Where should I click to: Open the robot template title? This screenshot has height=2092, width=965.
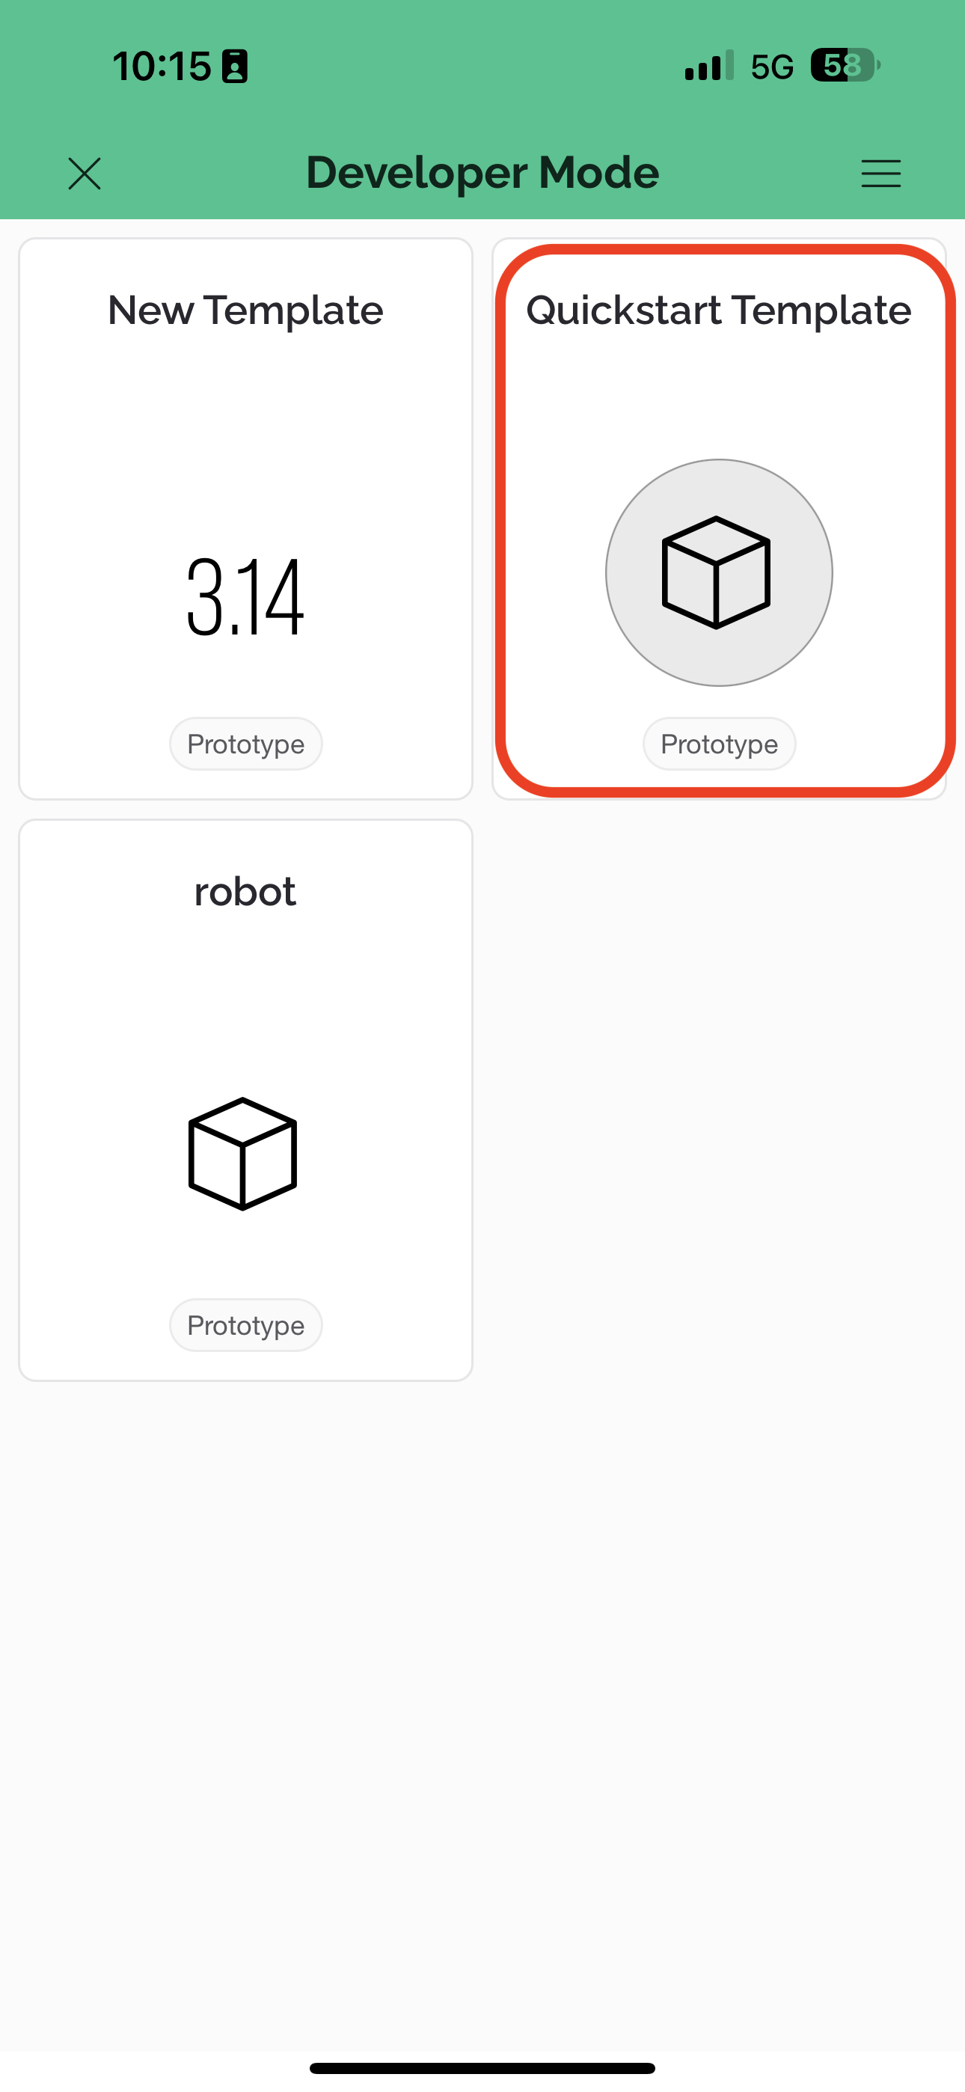(x=245, y=892)
